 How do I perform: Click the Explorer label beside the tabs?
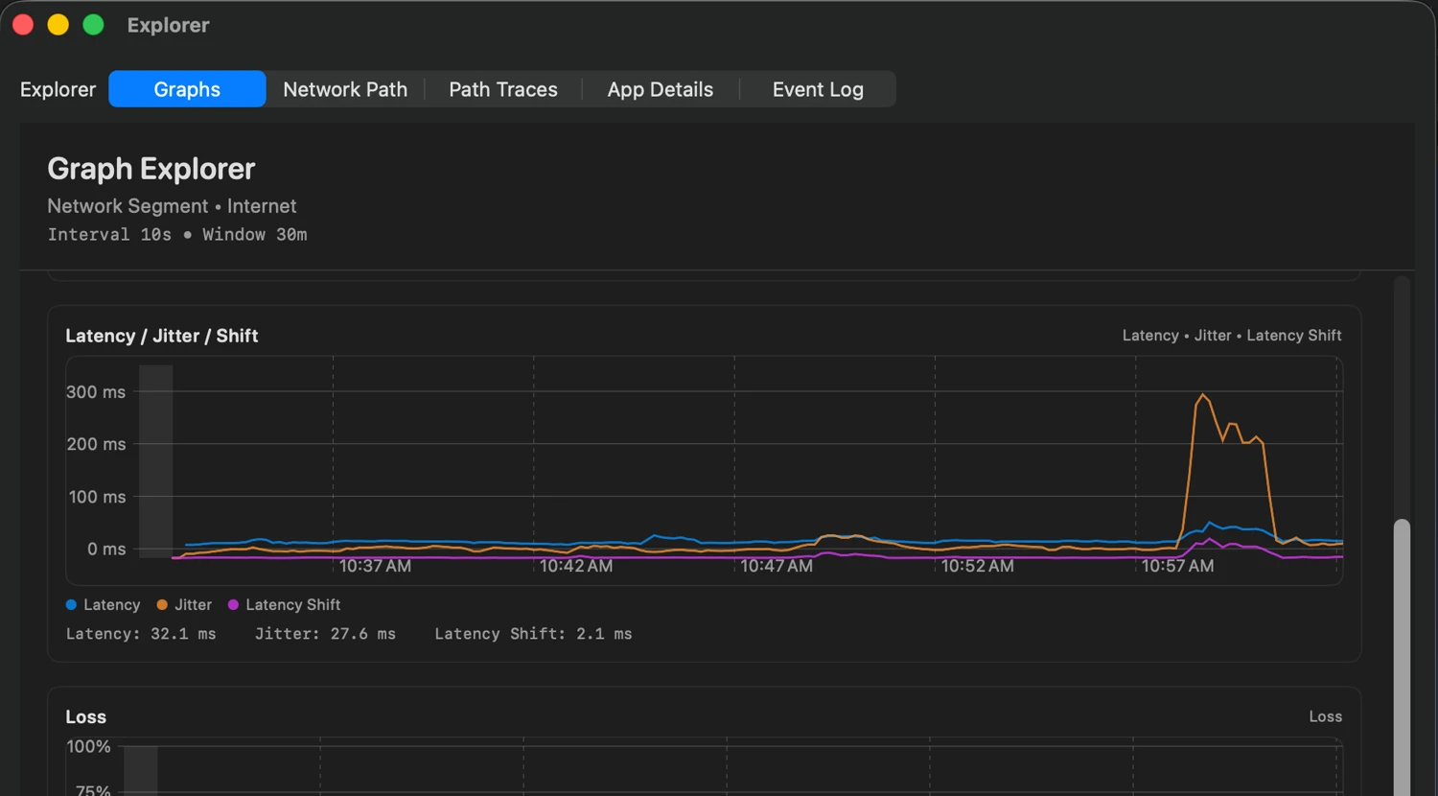click(x=58, y=89)
